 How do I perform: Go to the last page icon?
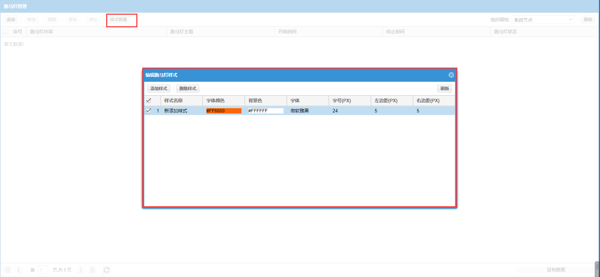click(x=92, y=270)
